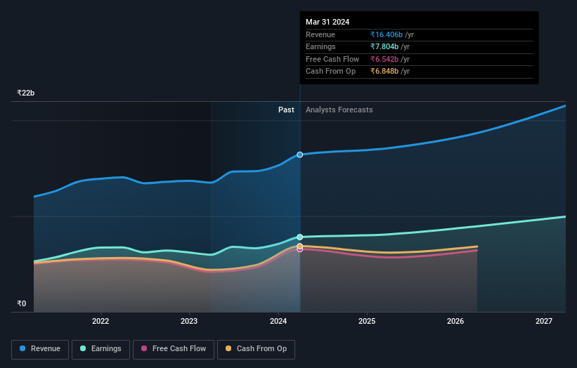577x368 pixels.
Task: Click the orange Cash From Op data point
Action: pos(300,246)
